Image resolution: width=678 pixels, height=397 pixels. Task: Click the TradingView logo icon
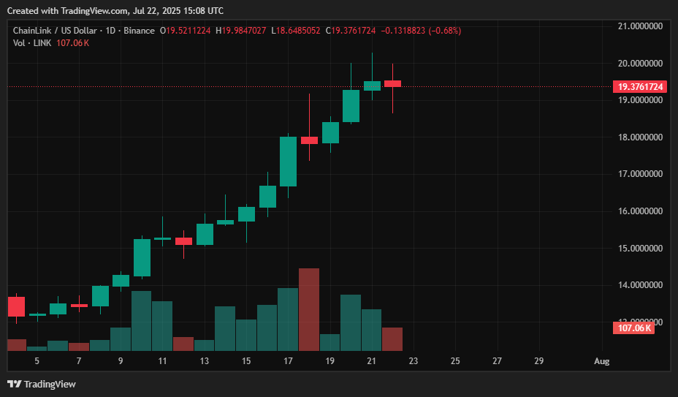coord(14,384)
